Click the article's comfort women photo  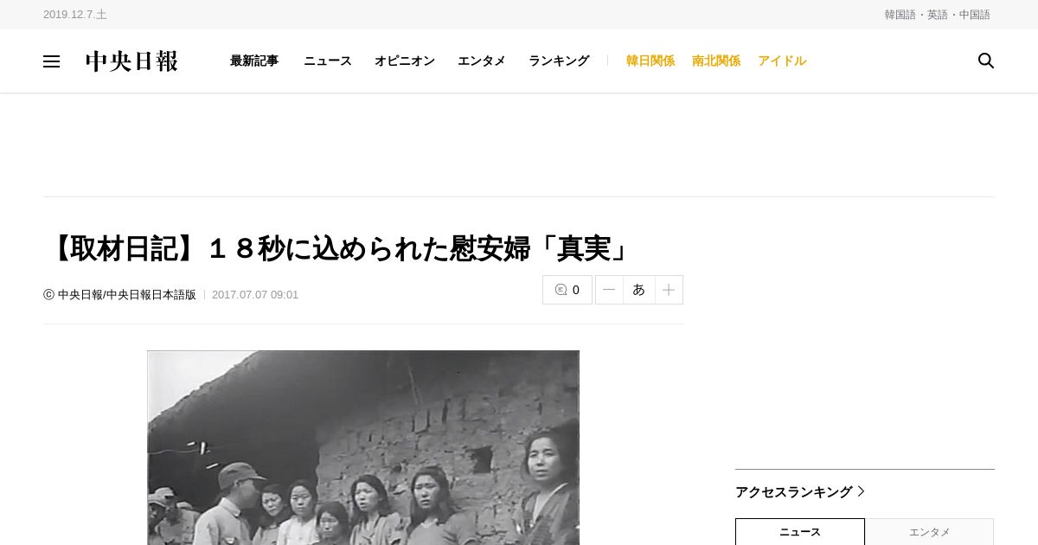pyautogui.click(x=363, y=447)
